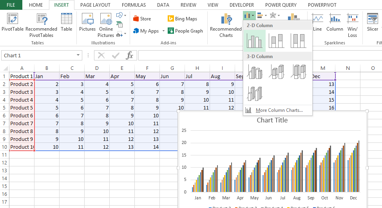The width and height of the screenshot is (382, 208).
Task: Expand the Name Box dropdown arrow
Action: 78,55
